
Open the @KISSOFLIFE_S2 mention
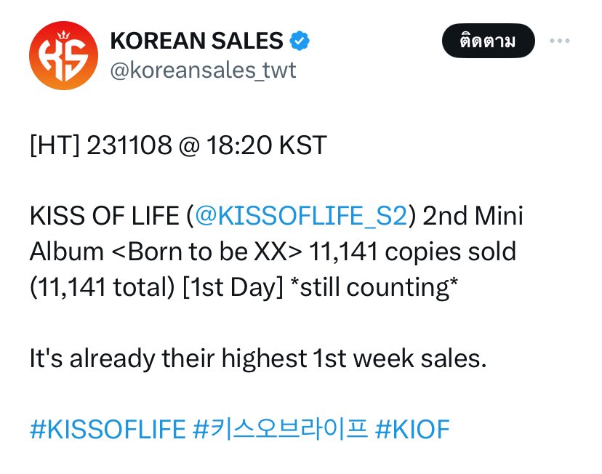(x=301, y=216)
